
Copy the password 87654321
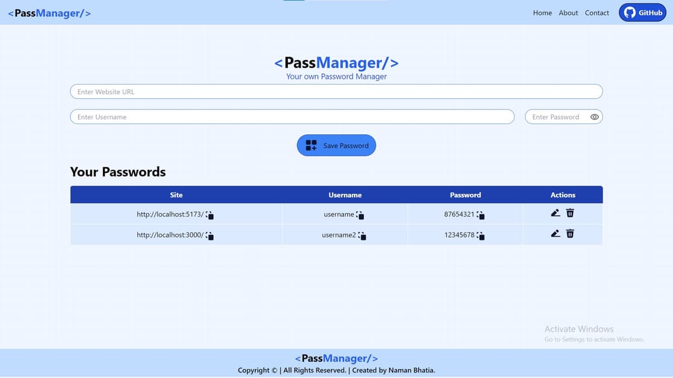point(480,214)
